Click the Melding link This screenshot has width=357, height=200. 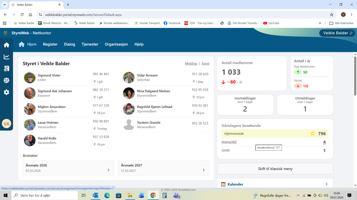tap(191, 64)
